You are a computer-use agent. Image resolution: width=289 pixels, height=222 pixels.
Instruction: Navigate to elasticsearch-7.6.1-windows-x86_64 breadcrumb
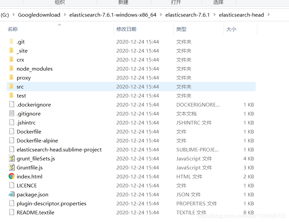tap(113, 15)
